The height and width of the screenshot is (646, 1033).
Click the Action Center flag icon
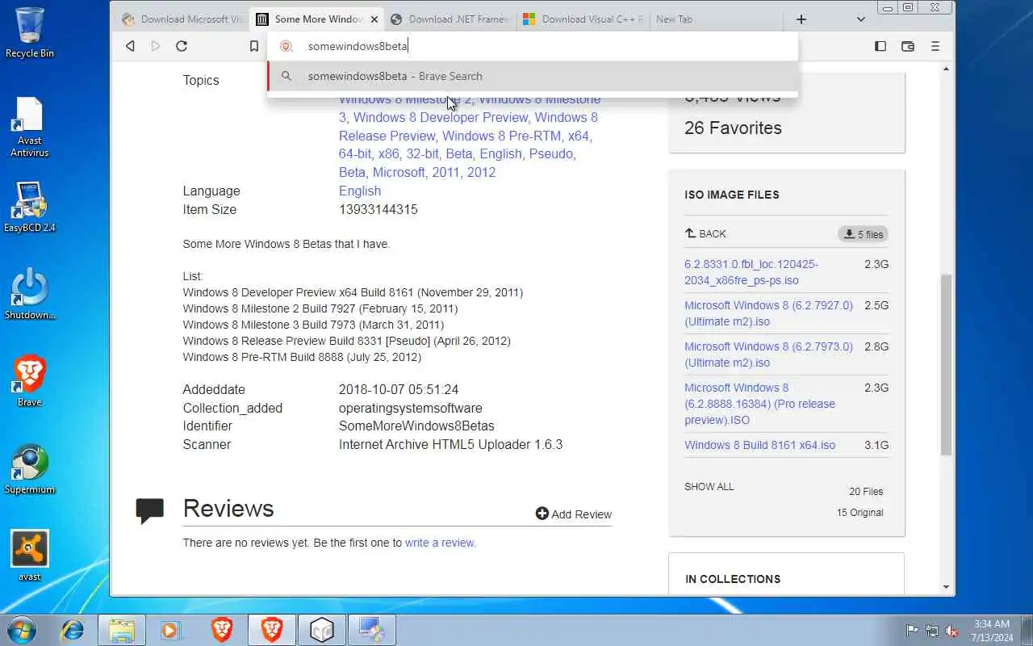tap(912, 631)
